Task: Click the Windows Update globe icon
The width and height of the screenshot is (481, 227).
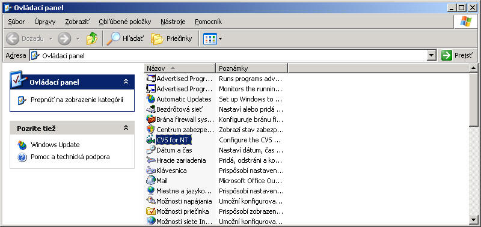Action: pos(22,145)
